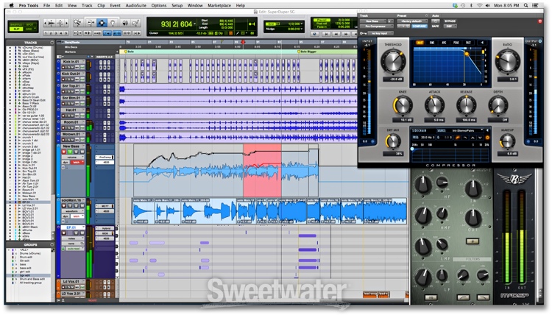552x315 pixels.
Task: Record-enable the New Bass track
Action: pyautogui.click(x=64, y=152)
